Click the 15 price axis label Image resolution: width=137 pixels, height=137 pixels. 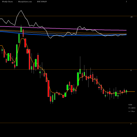click(131, 17)
